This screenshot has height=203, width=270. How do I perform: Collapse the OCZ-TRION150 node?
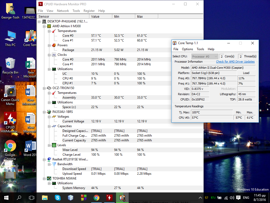click(44, 88)
